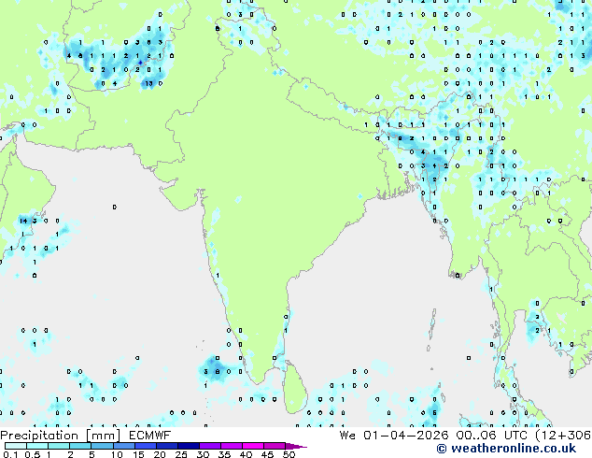Screen dimensions: 592x458
Task: Select the 45–50 mm legend color swatch
Action: tap(275, 446)
